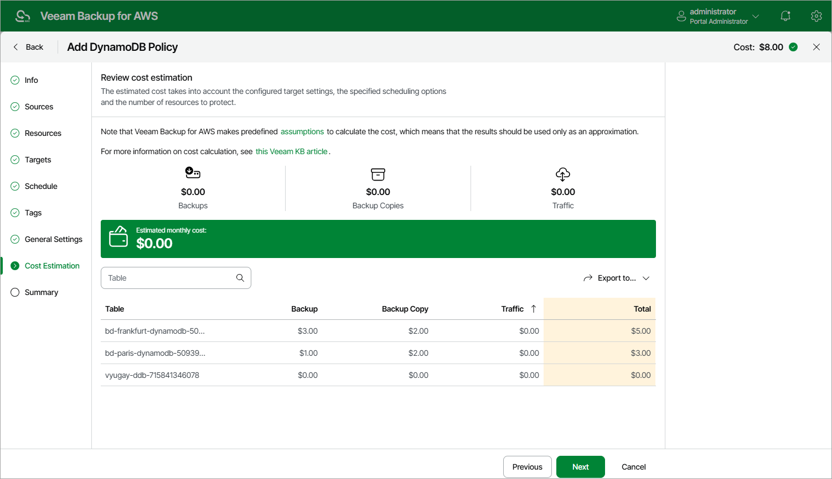Focus the Table search field
This screenshot has width=832, height=479.
(x=176, y=278)
